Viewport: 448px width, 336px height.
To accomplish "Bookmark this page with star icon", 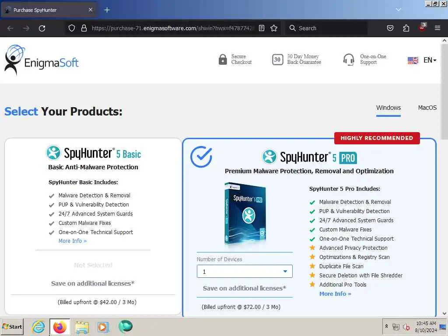I will [274, 28].
